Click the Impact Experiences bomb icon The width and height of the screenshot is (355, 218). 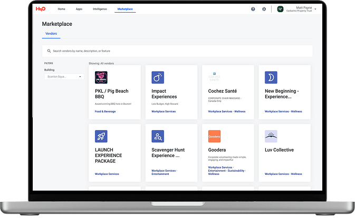coord(158,77)
